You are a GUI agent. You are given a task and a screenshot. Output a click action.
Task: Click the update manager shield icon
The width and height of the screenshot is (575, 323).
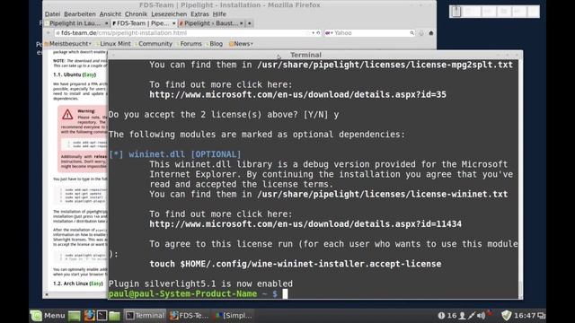coord(507,315)
